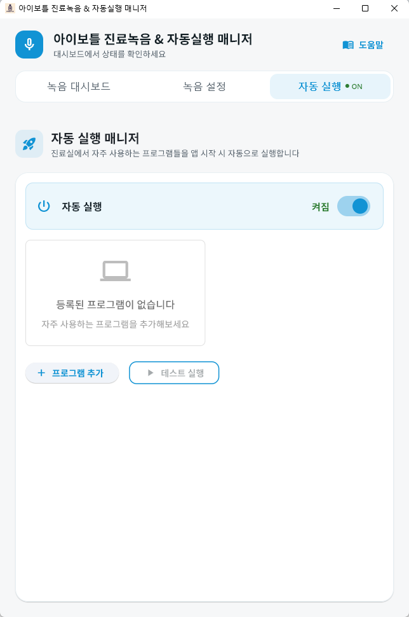Switch to the 녹음 대시보드 tab

(x=78, y=86)
